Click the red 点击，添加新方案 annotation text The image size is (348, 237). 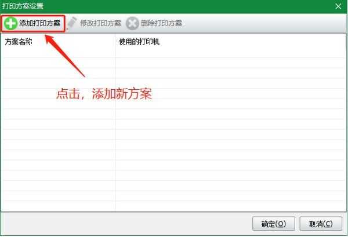click(x=104, y=94)
